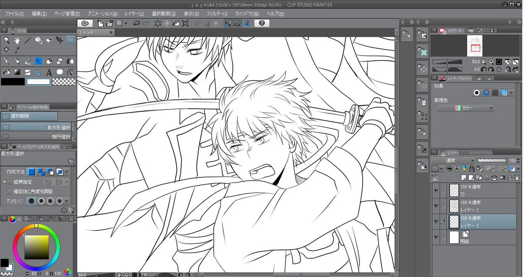The width and height of the screenshot is (523, 277).
Task: Select the Gradient tool
Action: [17, 72]
